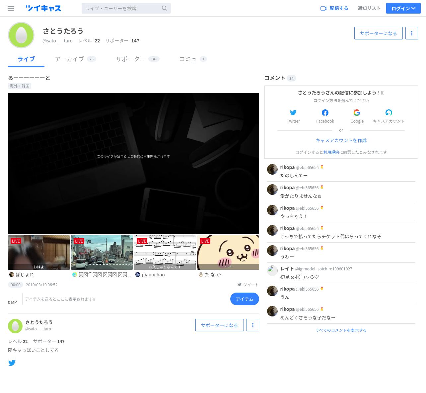426x393 pixels.
Task: Click rikopa avatar beside 愛がたりませんなぁ
Action: (272, 190)
